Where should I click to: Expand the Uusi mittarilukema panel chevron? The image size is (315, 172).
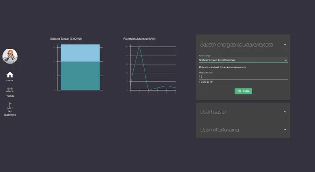click(285, 129)
